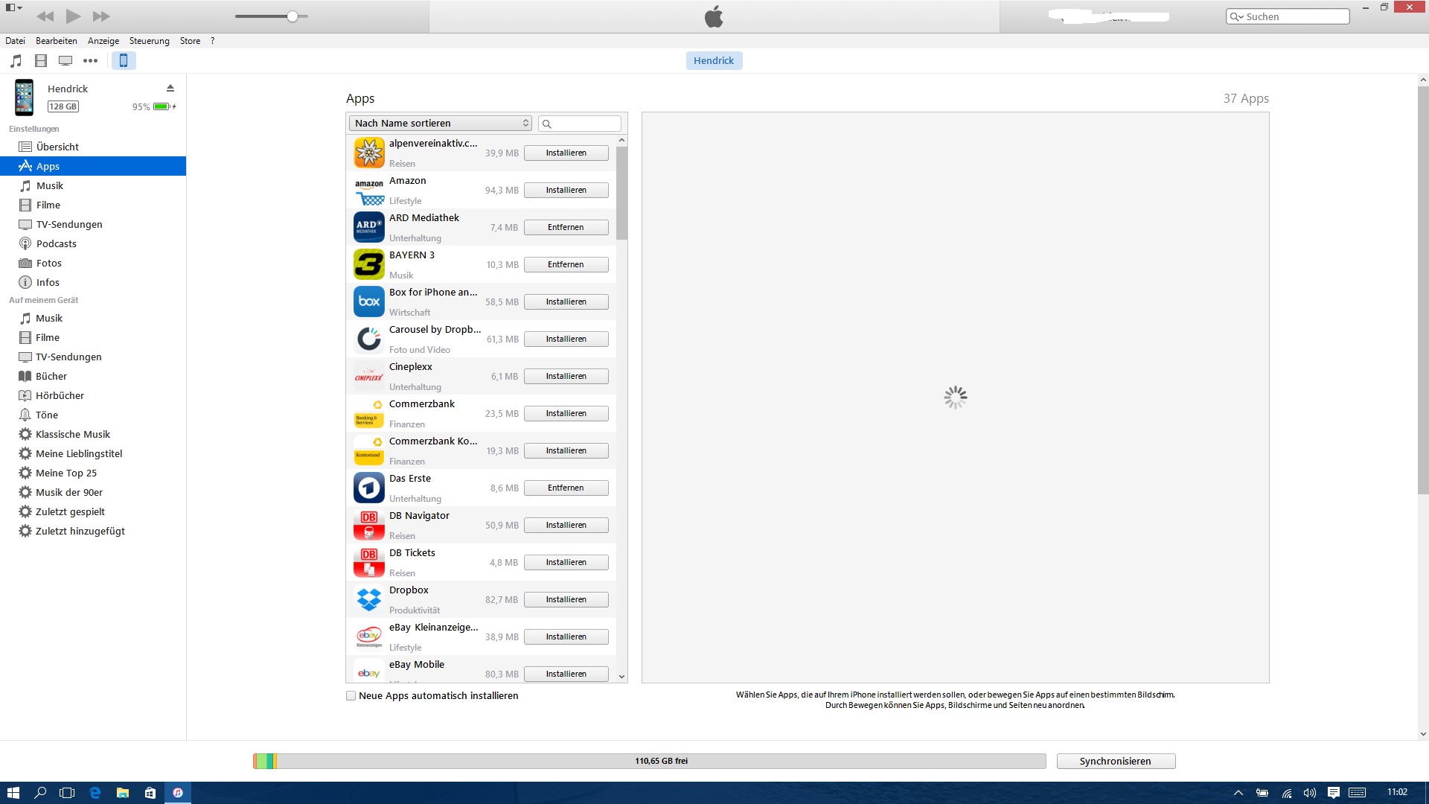
Task: Open the Nach Name sortieren dropdown
Action: [x=441, y=124]
